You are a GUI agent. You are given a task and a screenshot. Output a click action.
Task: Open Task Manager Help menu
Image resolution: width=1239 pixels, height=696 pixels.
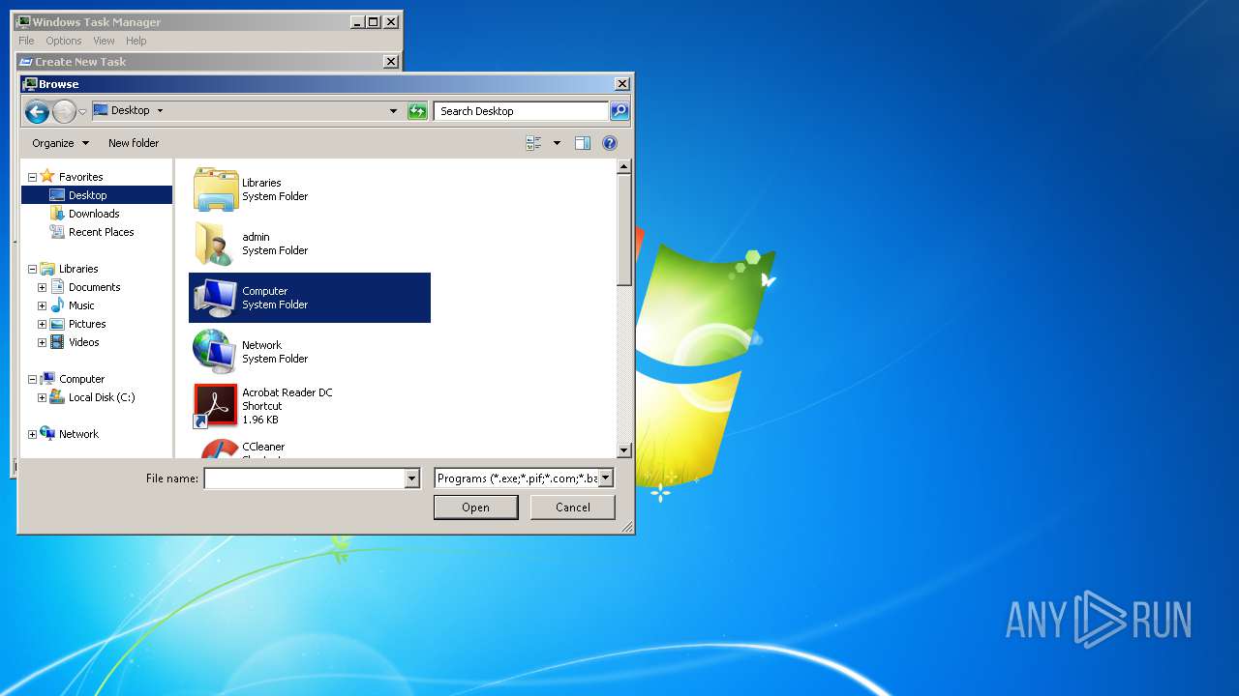point(136,41)
